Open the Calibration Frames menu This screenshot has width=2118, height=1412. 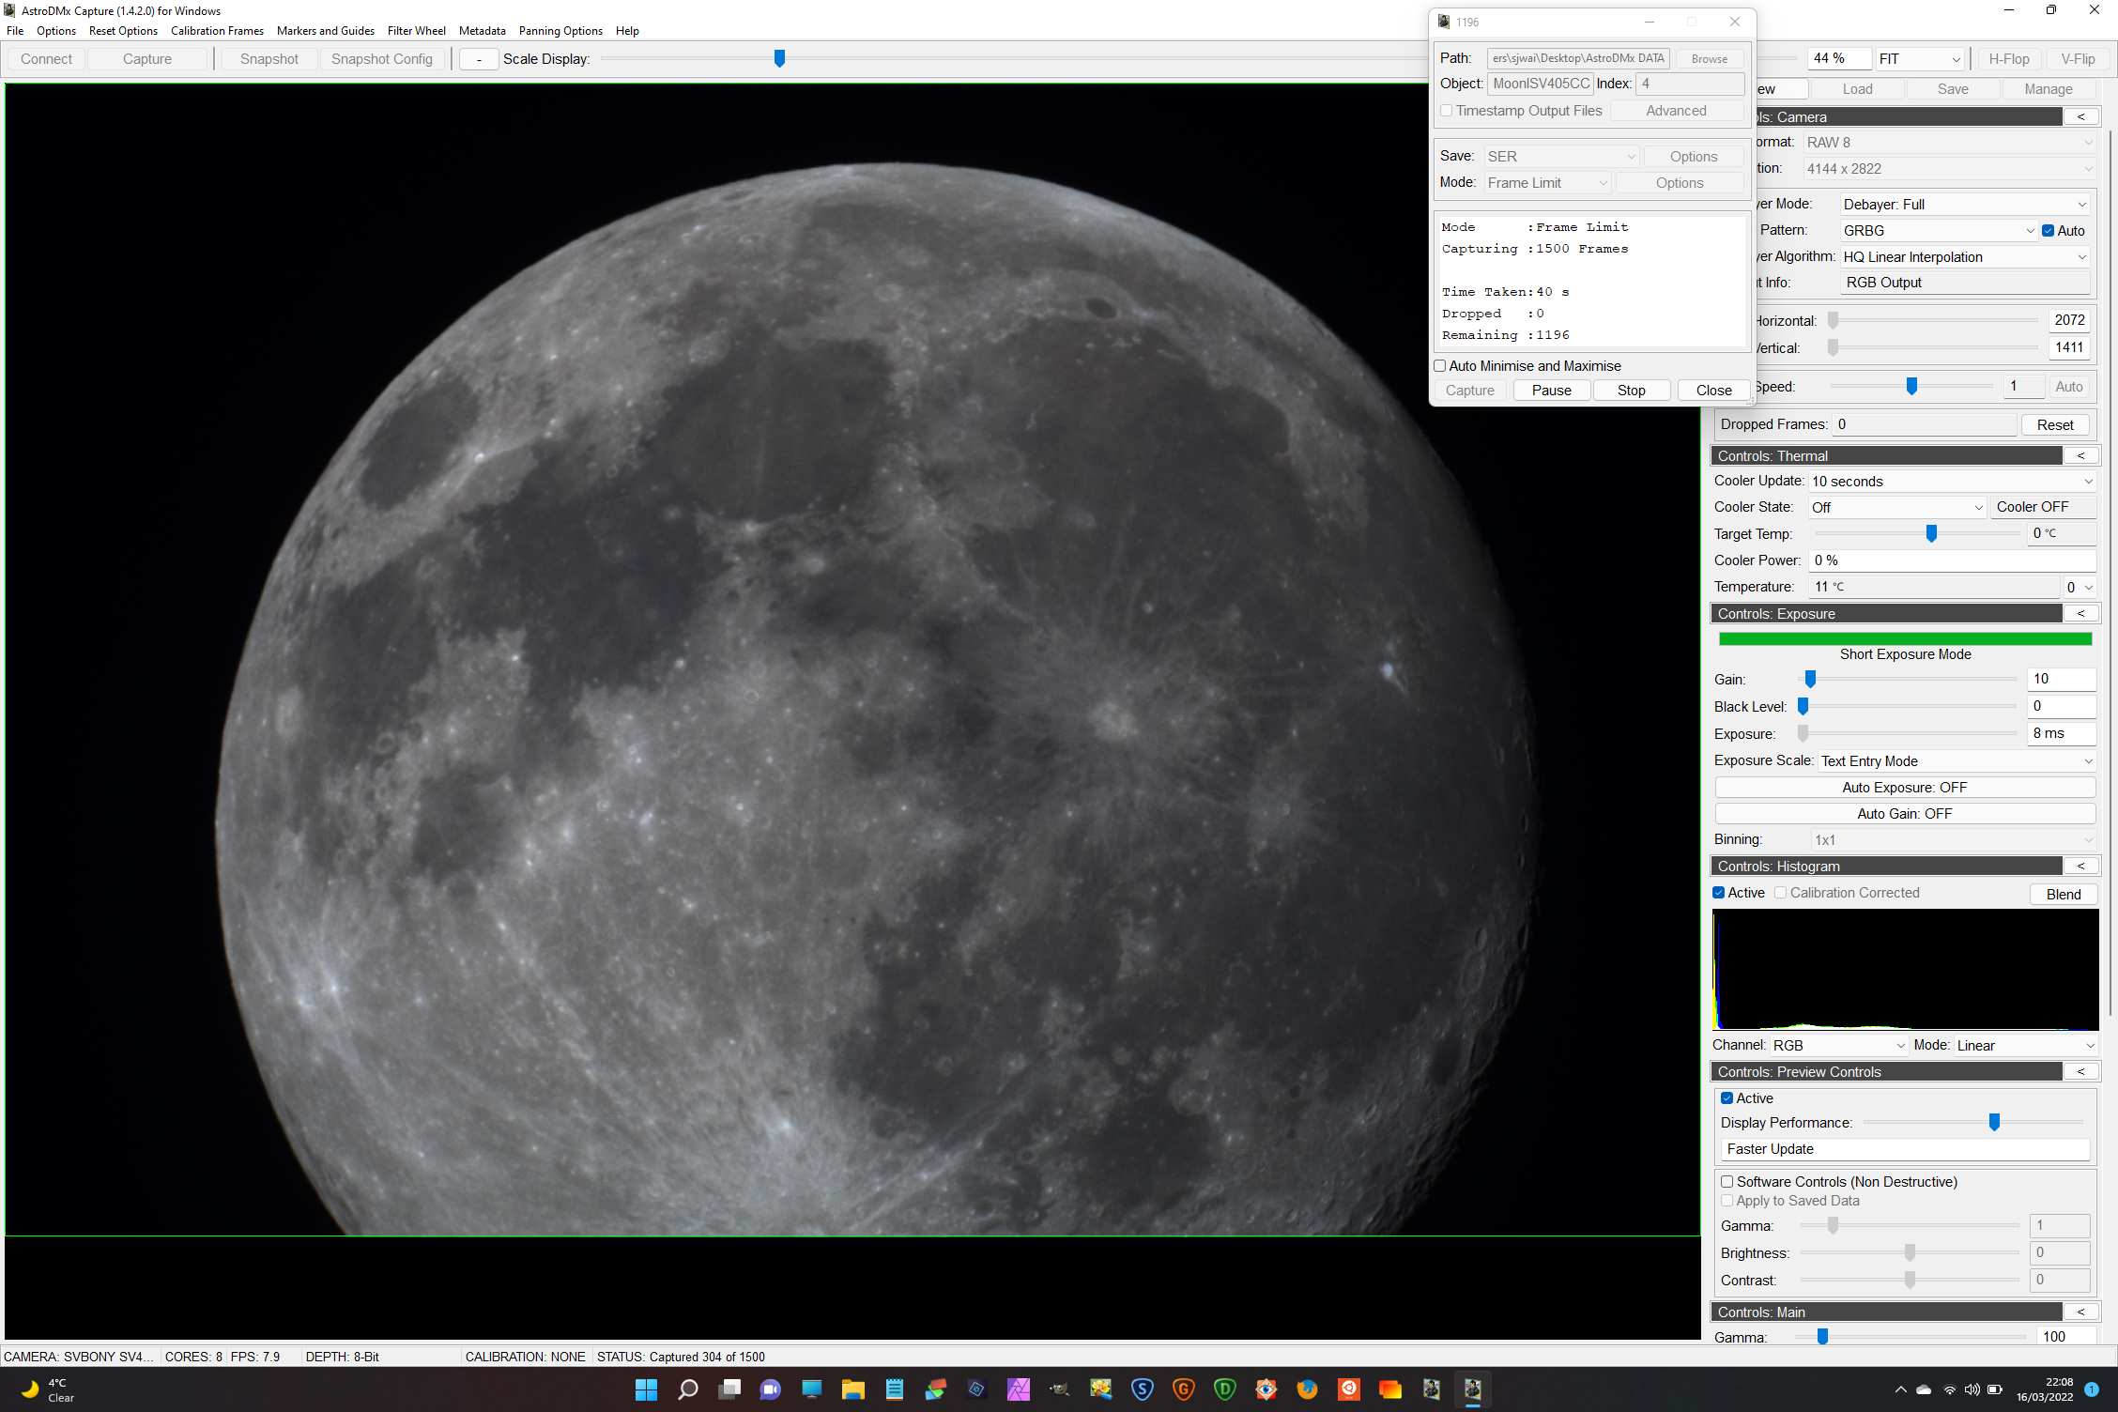[x=217, y=31]
